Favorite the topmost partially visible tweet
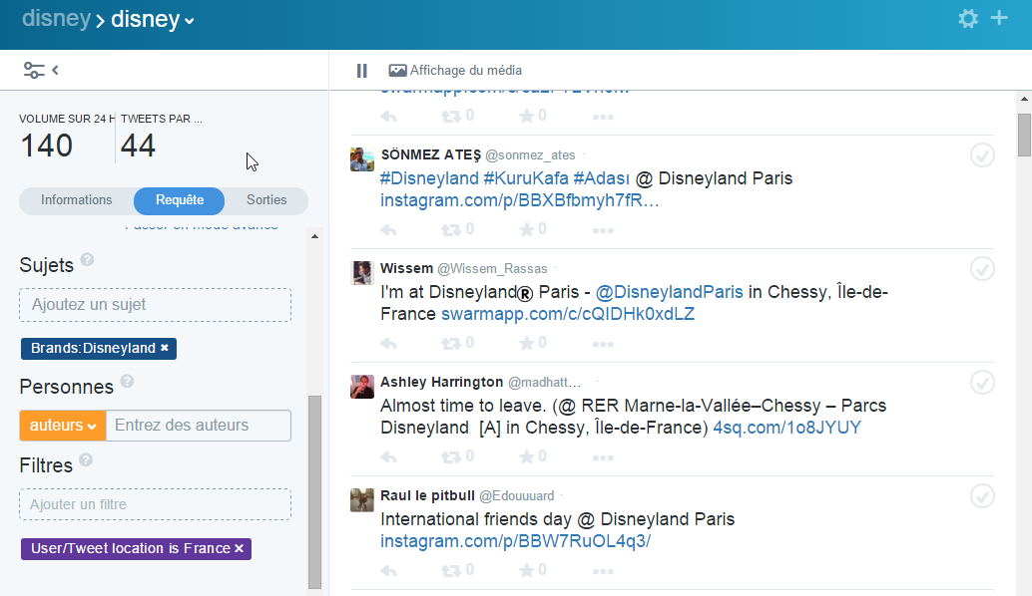Image resolution: width=1032 pixels, height=596 pixels. pyautogui.click(x=527, y=117)
